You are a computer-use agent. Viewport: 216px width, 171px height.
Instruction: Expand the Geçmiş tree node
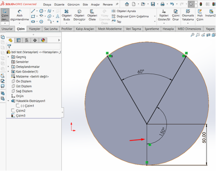pyautogui.click(x=8, y=57)
